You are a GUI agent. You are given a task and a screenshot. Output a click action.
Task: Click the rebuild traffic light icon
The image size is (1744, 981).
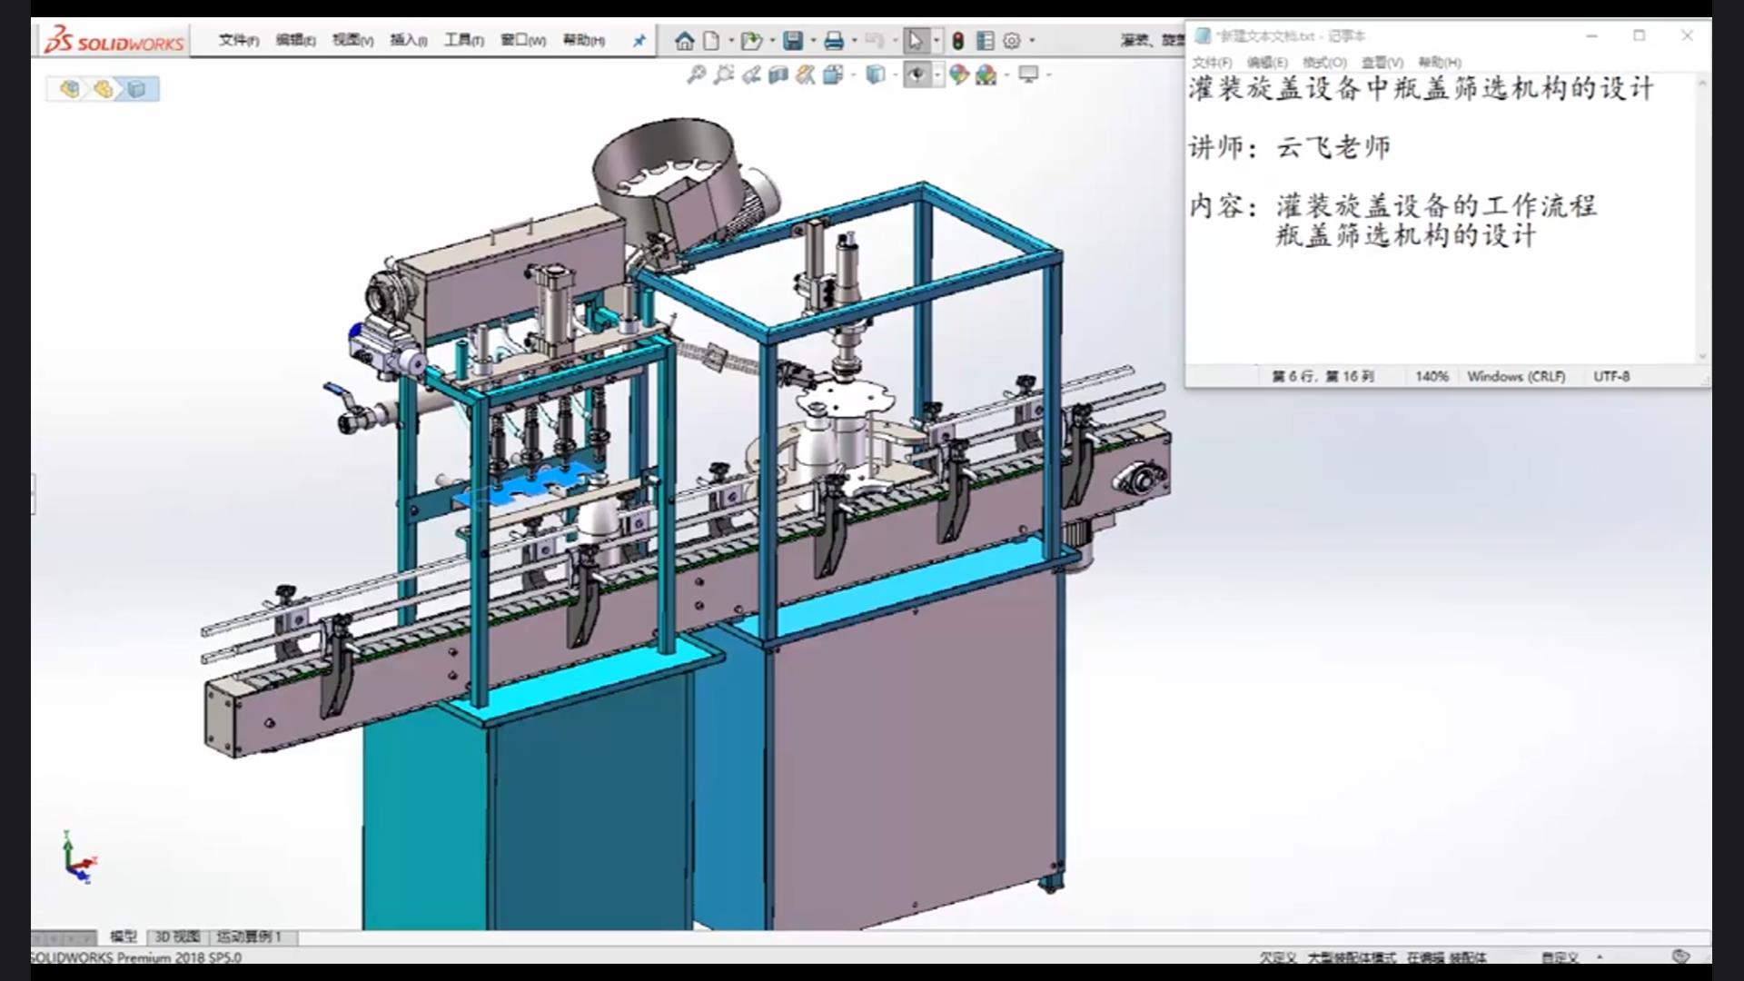point(958,41)
